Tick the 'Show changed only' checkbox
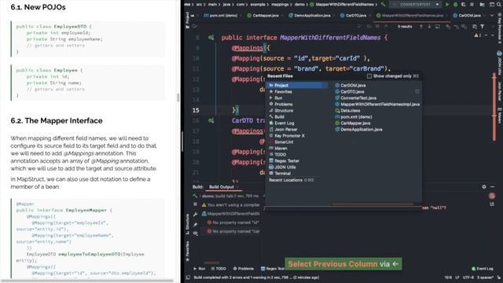The width and height of the screenshot is (503, 283). tap(369, 76)
